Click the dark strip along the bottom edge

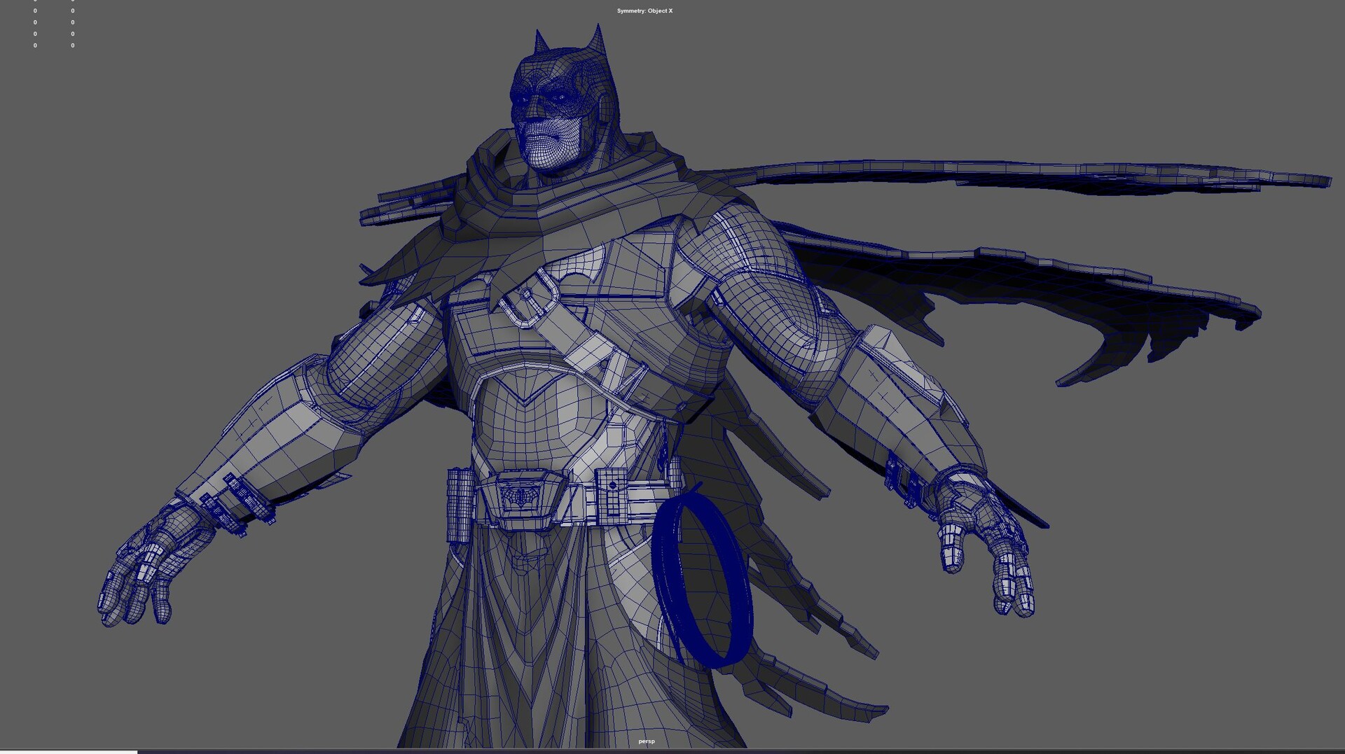(x=701, y=751)
